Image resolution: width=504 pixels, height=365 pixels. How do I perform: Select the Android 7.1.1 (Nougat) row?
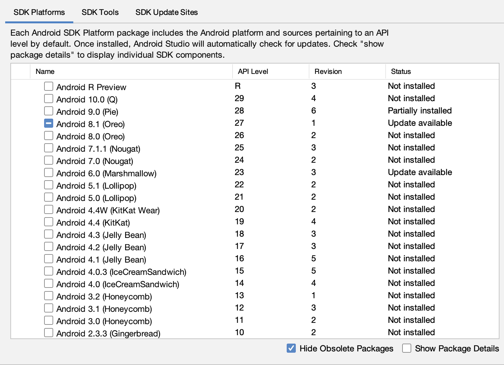pos(255,148)
